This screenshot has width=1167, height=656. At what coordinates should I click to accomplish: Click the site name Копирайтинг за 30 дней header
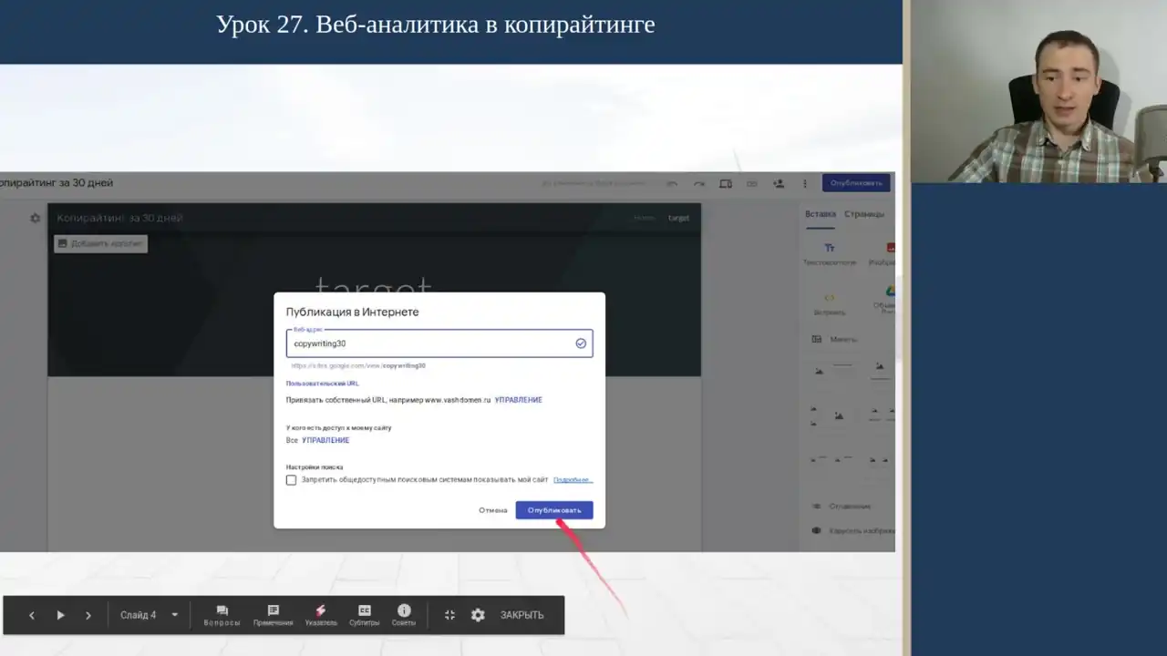(119, 218)
